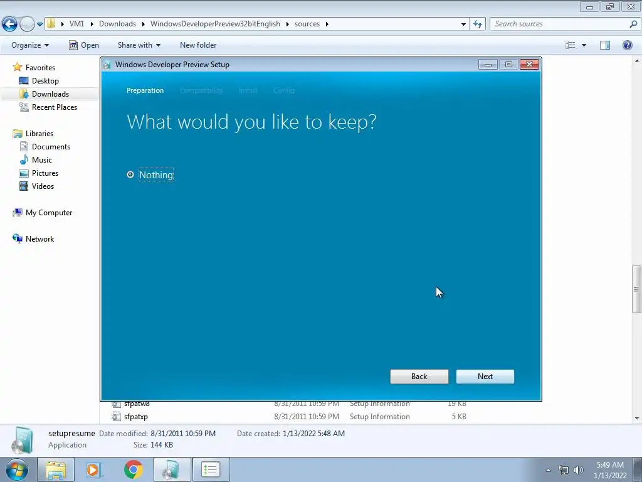
Task: Open Recent Places in Favorites
Action: click(x=55, y=107)
